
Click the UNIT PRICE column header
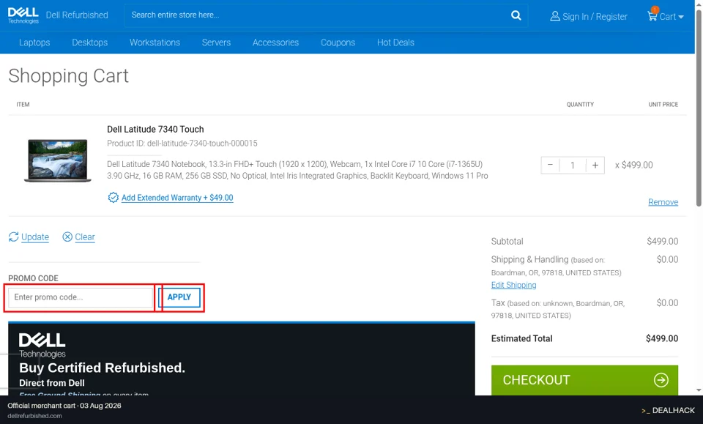tap(663, 105)
